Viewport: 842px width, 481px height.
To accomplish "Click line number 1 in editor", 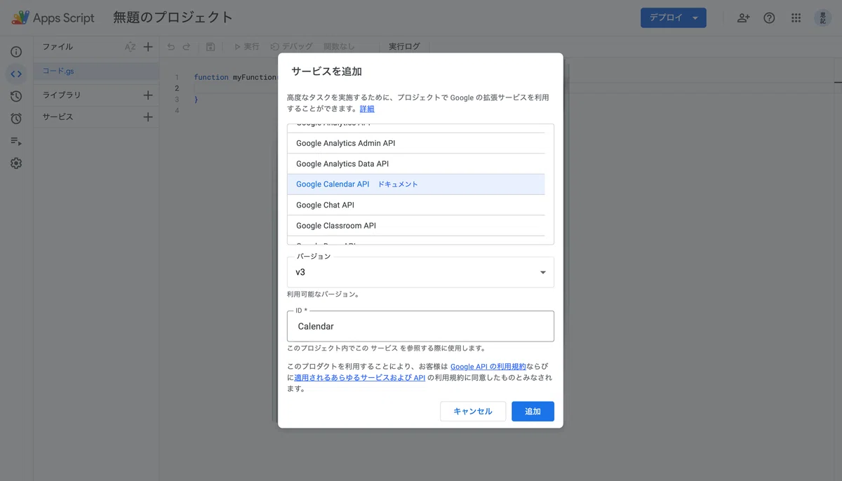I will [177, 77].
